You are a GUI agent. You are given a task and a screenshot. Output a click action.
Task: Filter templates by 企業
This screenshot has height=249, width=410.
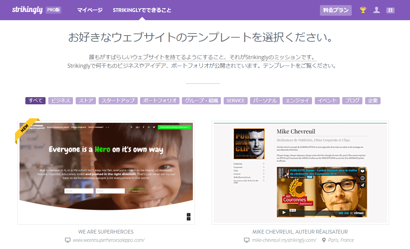coord(373,101)
